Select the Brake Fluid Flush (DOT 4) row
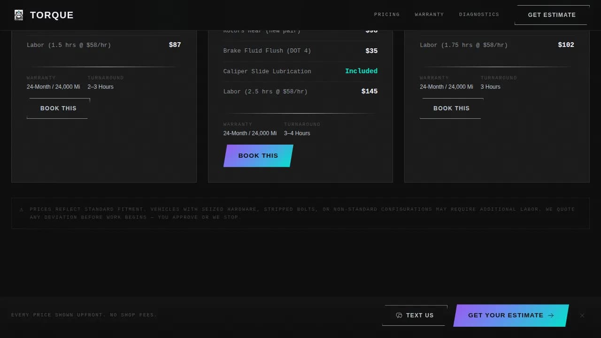Viewport: 601px width, 338px height. pos(300,51)
